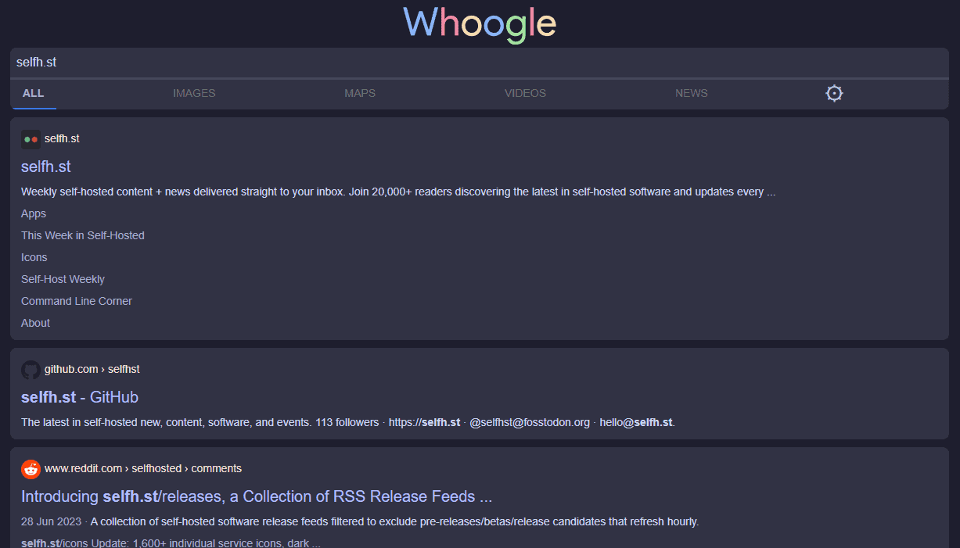Select the All results tab
The image size is (960, 548).
[34, 94]
